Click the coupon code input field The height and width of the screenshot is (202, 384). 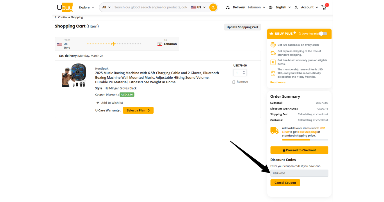(x=299, y=173)
